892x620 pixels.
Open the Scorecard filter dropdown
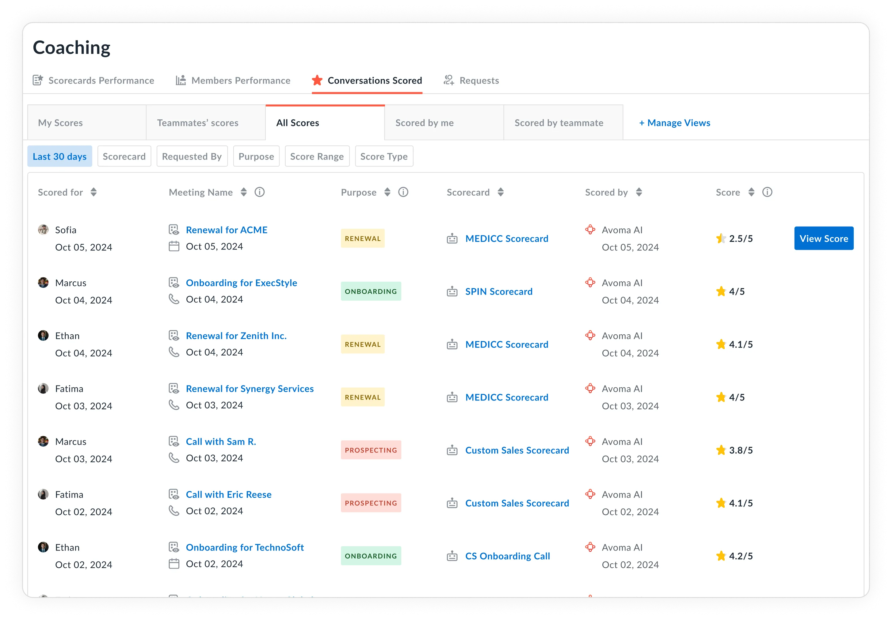124,156
